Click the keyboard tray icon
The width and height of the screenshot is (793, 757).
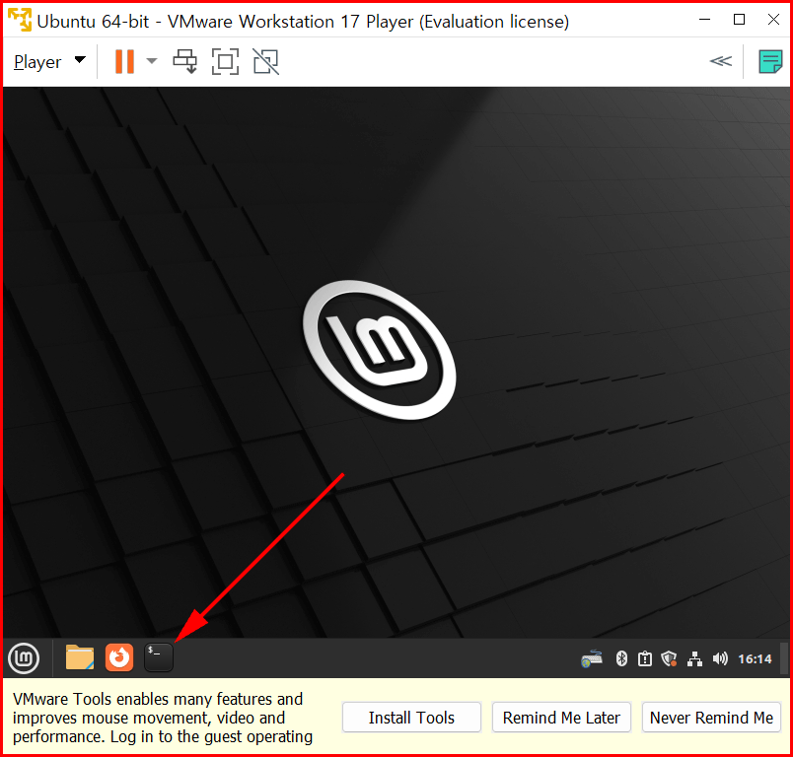click(x=592, y=658)
